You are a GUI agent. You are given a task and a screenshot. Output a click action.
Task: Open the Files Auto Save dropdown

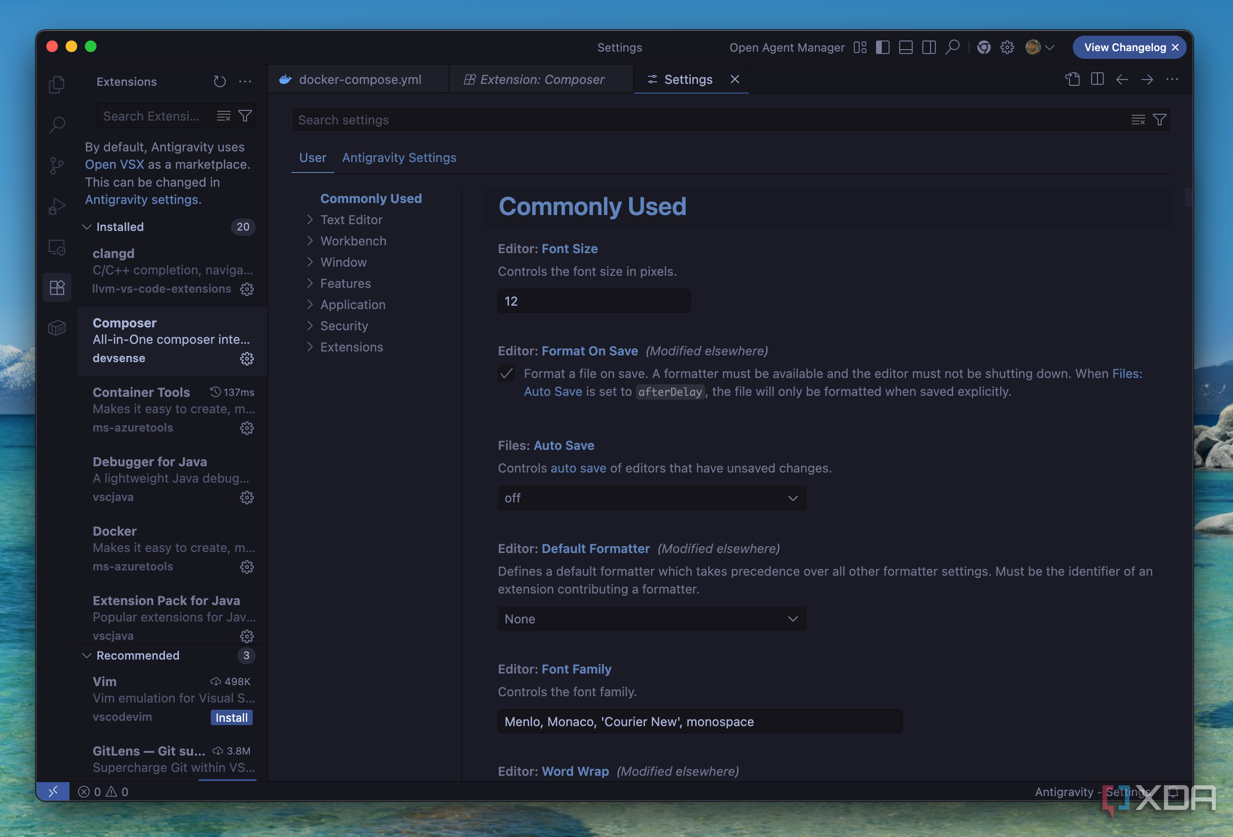(x=652, y=498)
